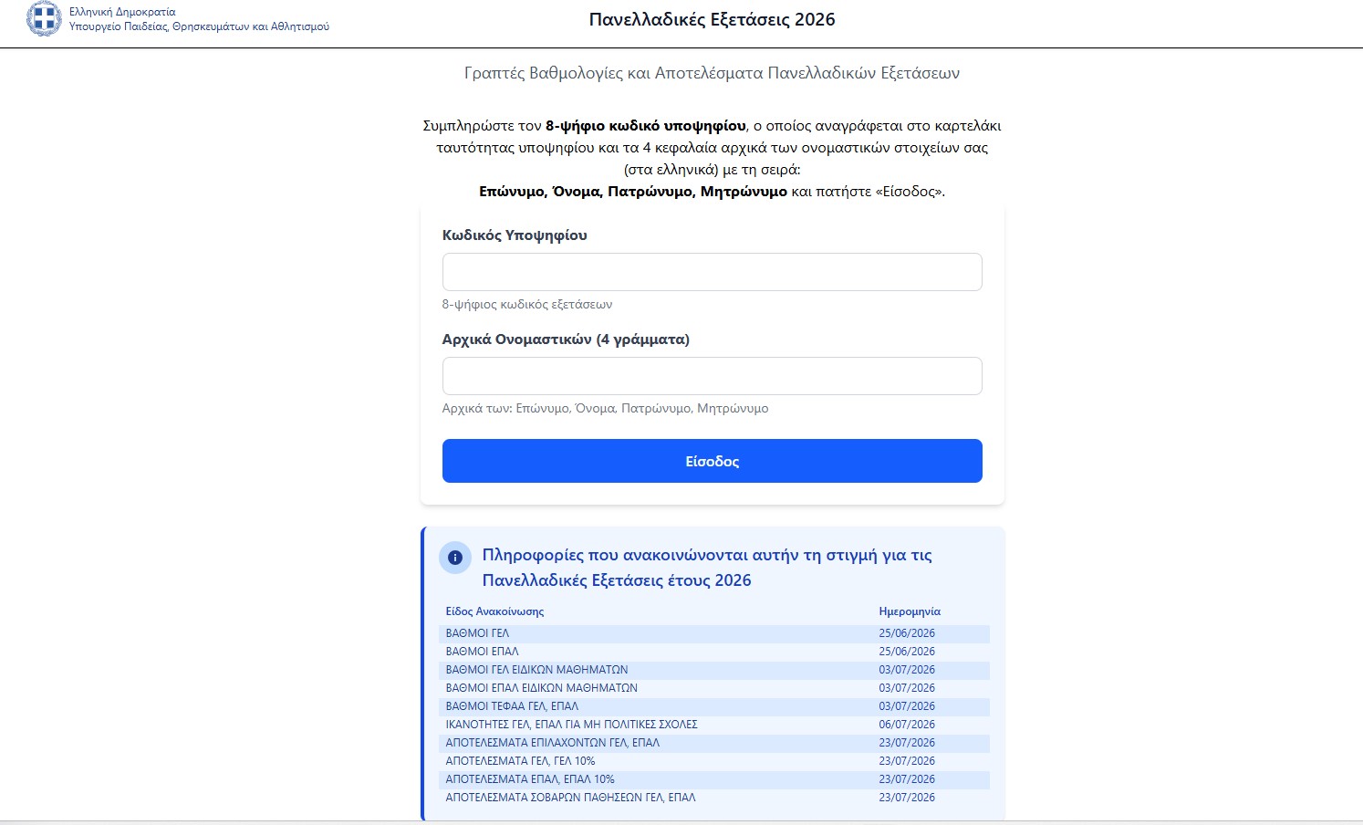Viewport: 1363px width, 825px height.
Task: Focus the Κωδικός Υποψηφίου input field
Action: [712, 272]
